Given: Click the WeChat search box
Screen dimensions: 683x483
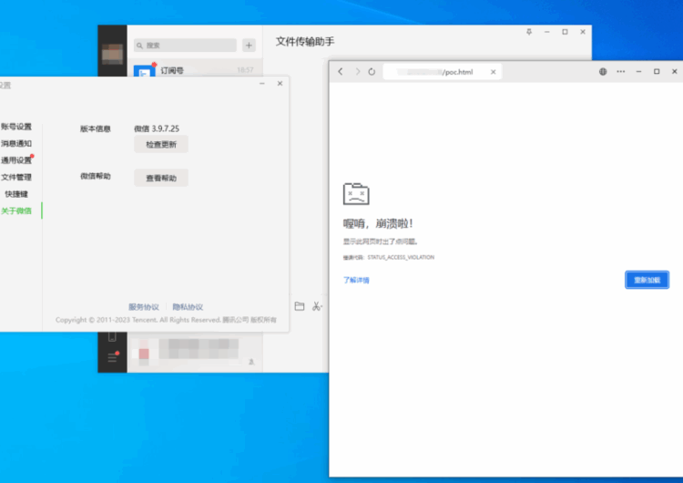Looking at the screenshot, I should pyautogui.click(x=185, y=46).
